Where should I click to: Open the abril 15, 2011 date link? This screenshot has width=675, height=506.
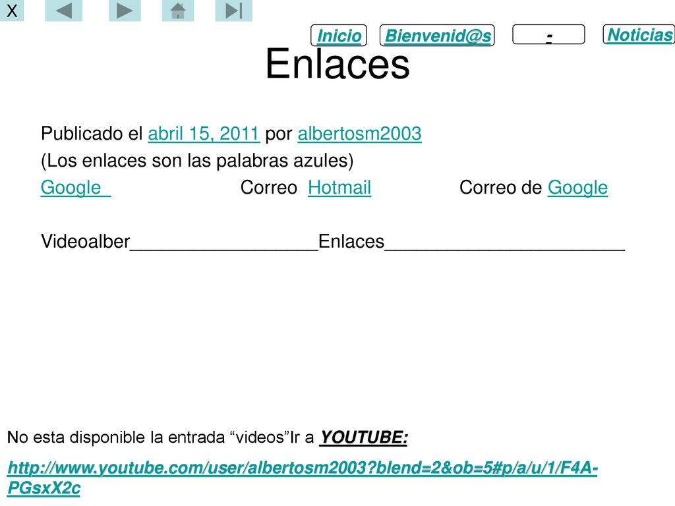tap(204, 133)
